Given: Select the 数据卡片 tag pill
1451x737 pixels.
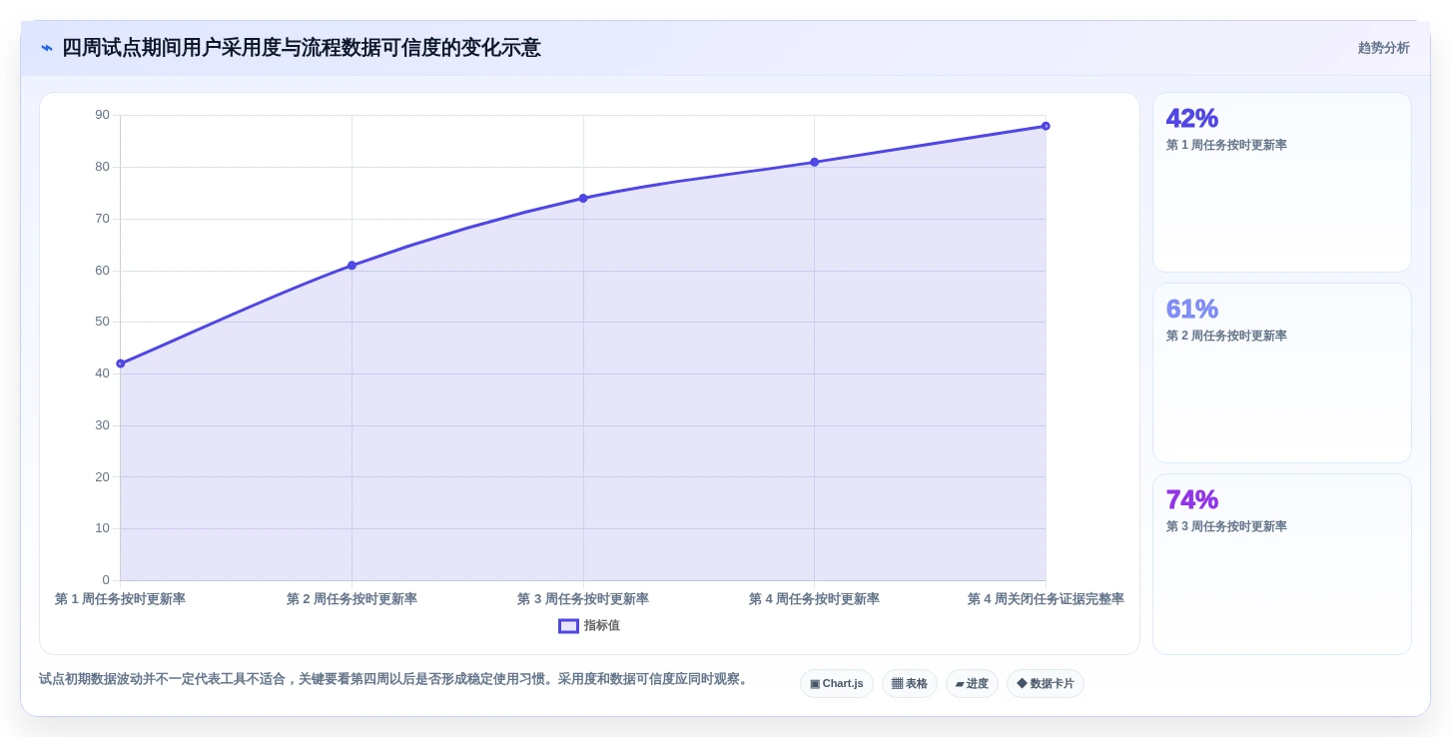Looking at the screenshot, I should 1046,684.
